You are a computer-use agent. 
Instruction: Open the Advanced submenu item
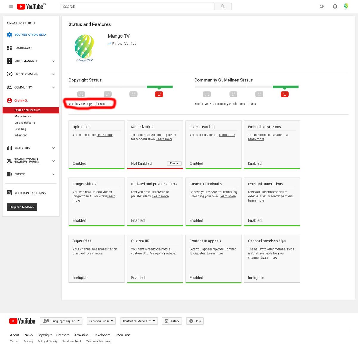[21, 135]
